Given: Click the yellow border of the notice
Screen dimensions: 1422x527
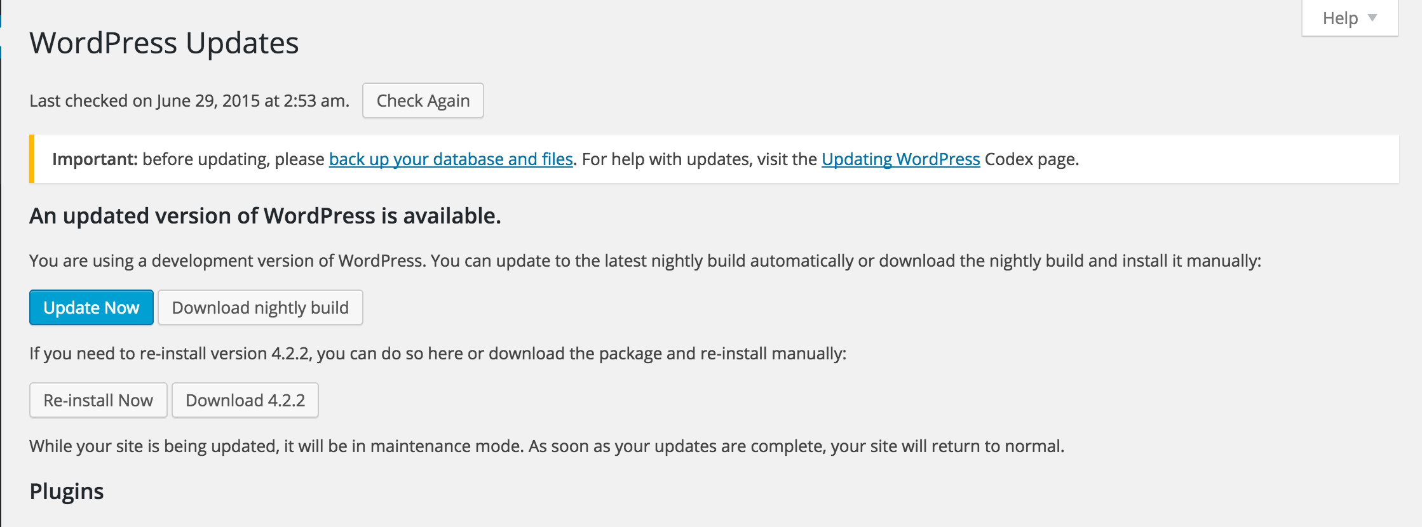Looking at the screenshot, I should [32, 159].
